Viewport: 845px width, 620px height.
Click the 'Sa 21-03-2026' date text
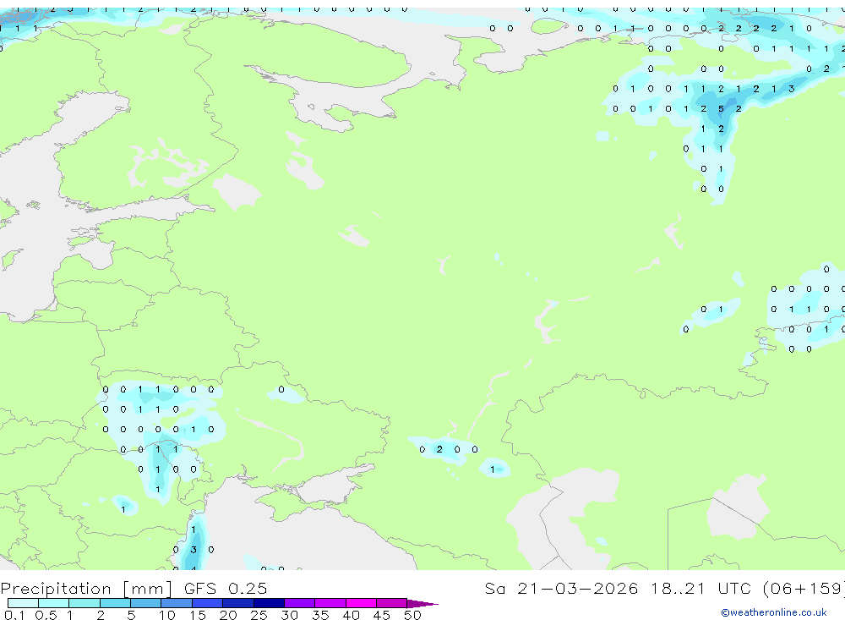click(561, 588)
